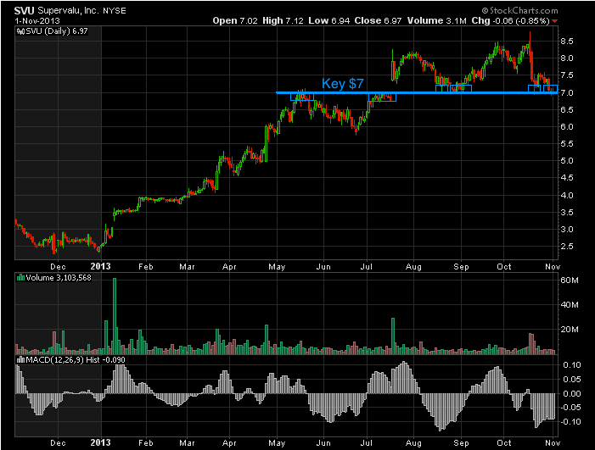This screenshot has width=595, height=450.
Task: Click the 8.0 price axis label
Action: (x=567, y=58)
